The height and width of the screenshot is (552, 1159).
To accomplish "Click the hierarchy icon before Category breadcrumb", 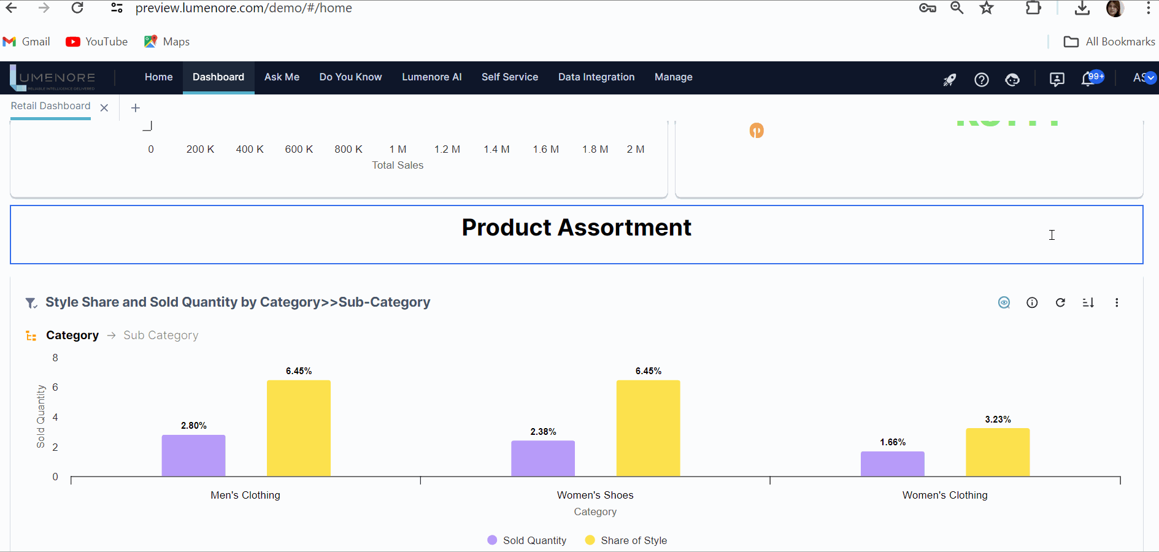I will 31,335.
